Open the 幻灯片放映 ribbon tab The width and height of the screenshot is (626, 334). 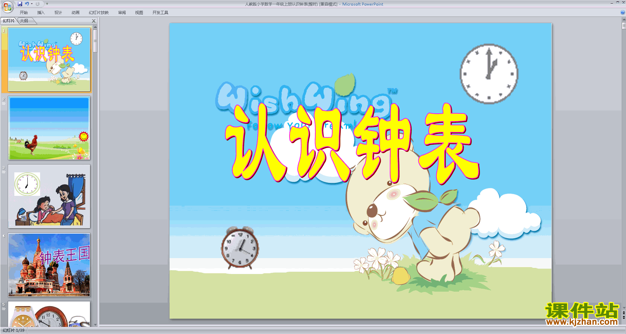click(x=98, y=13)
